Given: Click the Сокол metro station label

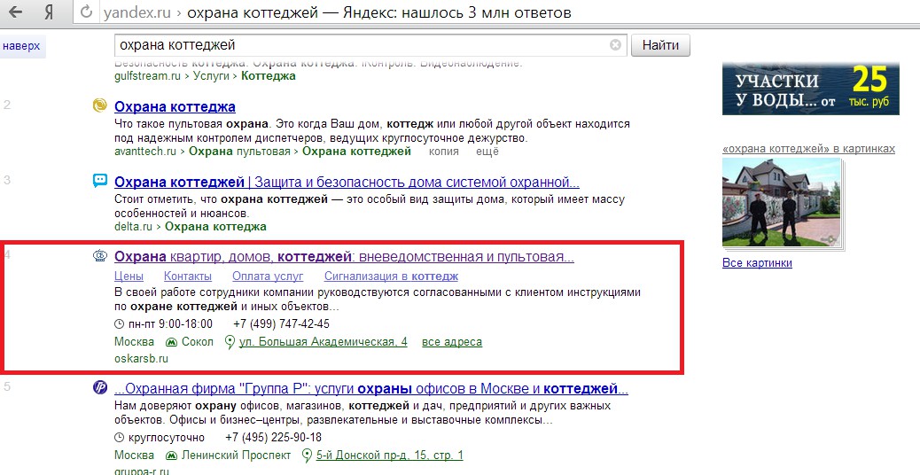Looking at the screenshot, I should (198, 342).
